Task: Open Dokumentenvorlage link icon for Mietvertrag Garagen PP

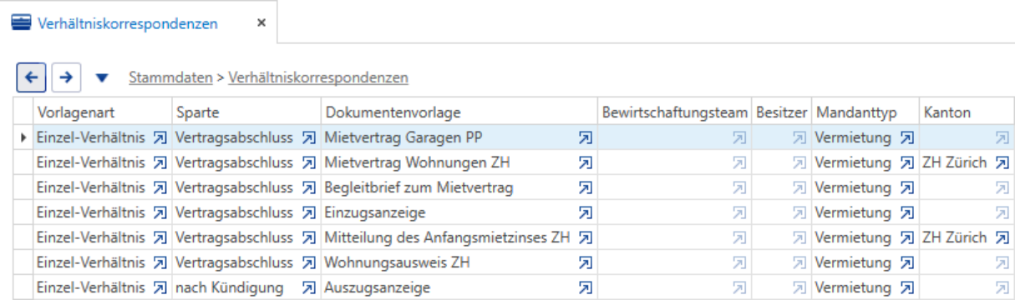Action: (x=586, y=137)
